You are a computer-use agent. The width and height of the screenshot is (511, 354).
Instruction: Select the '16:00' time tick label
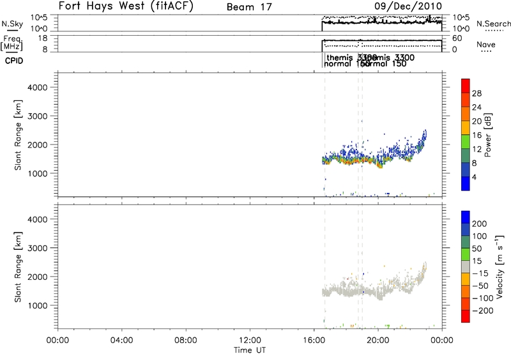click(x=314, y=341)
